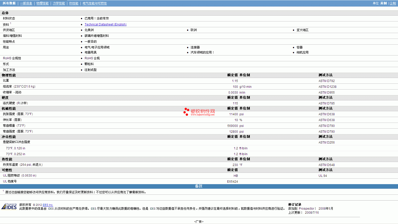Select the Rockwell hardness value 115

point(235,103)
